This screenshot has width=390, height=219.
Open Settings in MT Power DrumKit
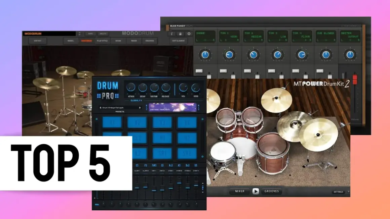[338, 192]
